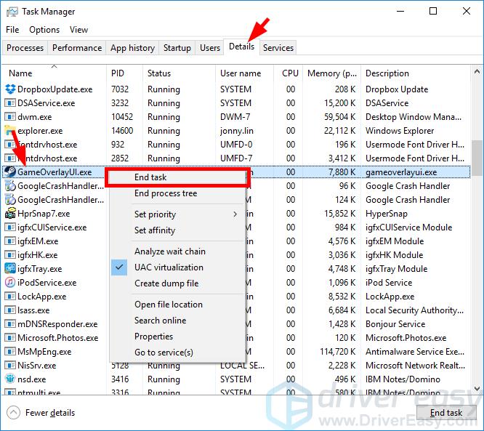Open the Options menu
The height and width of the screenshot is (431, 484).
point(44,30)
